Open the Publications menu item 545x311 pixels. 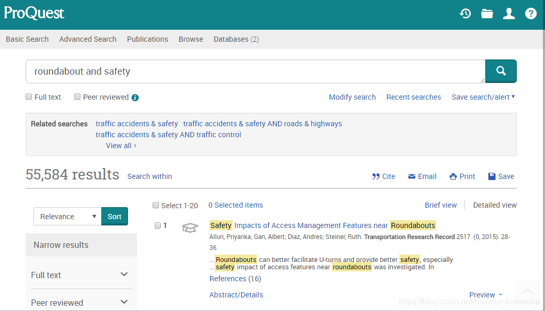pos(147,39)
